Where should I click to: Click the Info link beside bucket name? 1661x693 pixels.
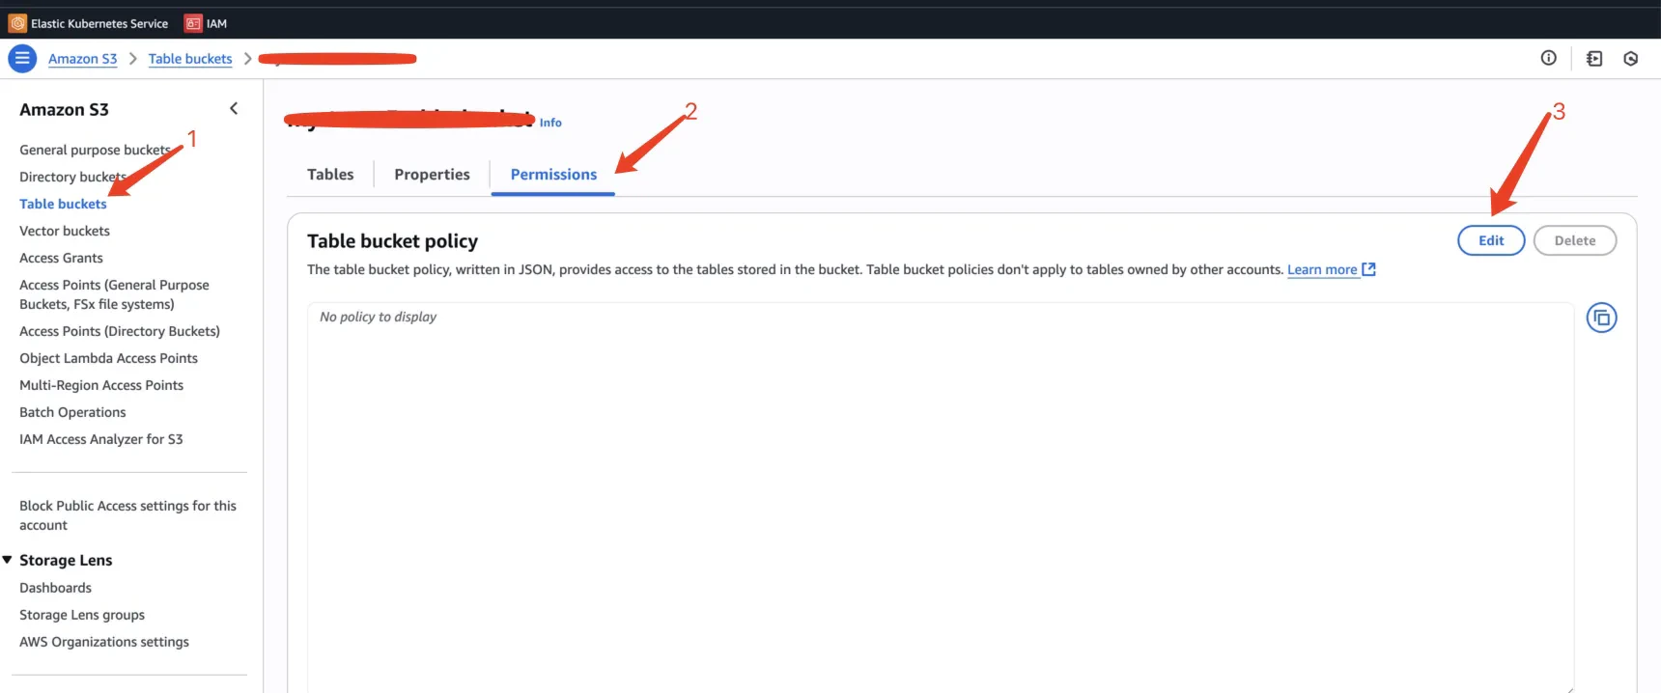click(550, 123)
